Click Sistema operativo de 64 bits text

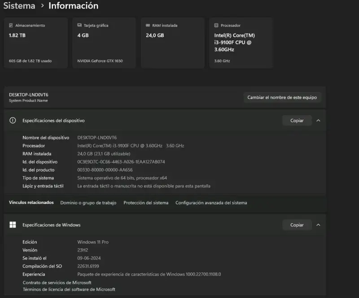pos(122,178)
